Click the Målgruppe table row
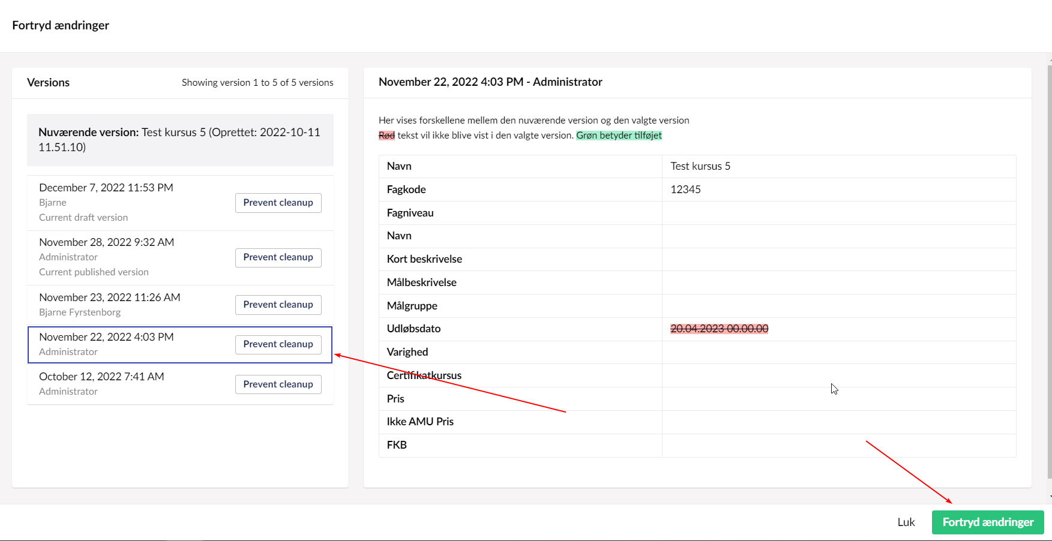Screen dimensions: 1052x541 413,305
